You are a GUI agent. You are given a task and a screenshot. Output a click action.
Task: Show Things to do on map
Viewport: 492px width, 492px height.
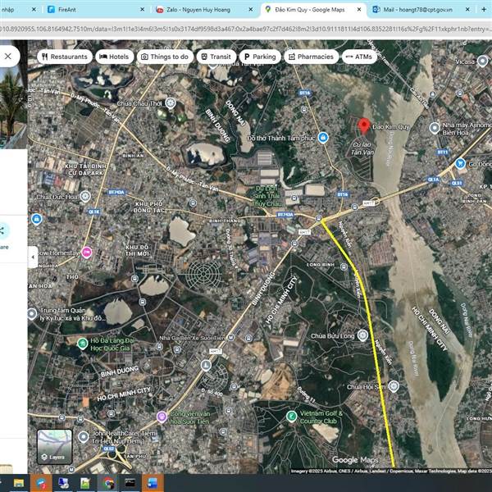[165, 57]
